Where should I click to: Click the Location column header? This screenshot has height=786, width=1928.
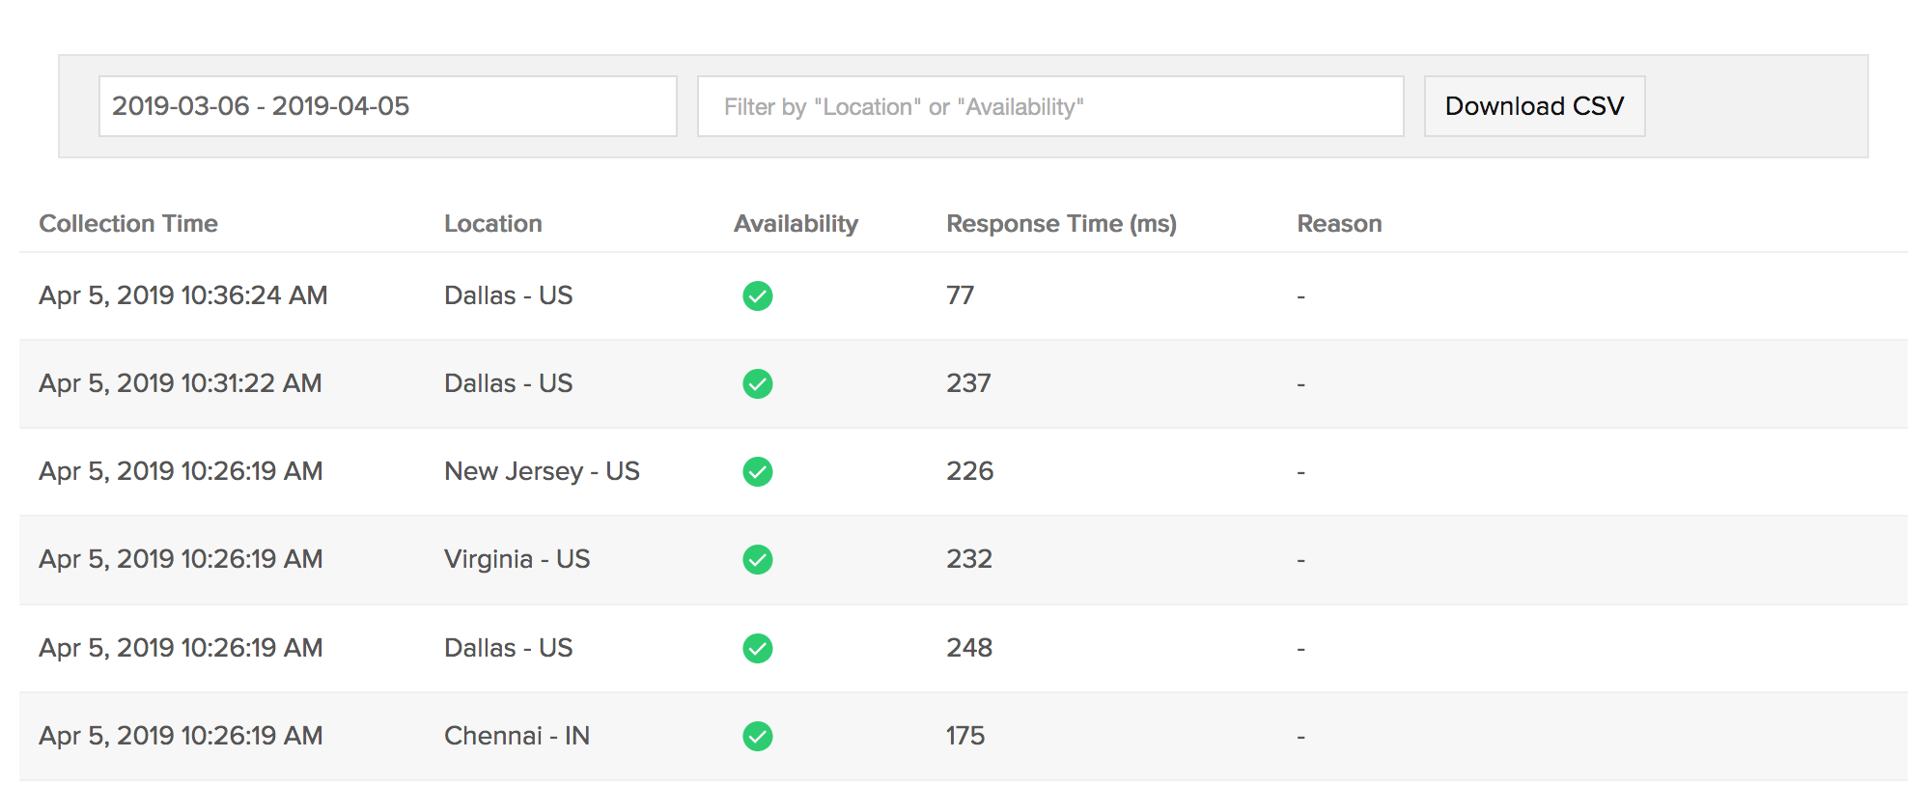coord(492,224)
